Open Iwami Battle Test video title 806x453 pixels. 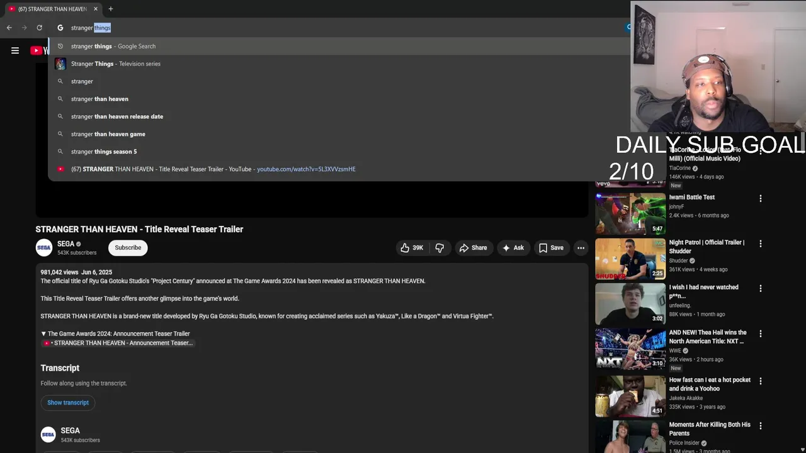(x=691, y=197)
